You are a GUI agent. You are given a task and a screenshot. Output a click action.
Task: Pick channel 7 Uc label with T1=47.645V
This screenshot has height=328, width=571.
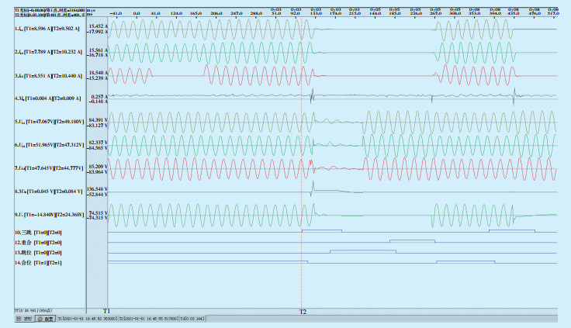(x=44, y=168)
